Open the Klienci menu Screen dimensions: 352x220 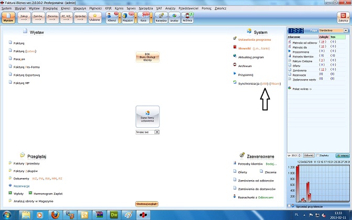point(65,8)
